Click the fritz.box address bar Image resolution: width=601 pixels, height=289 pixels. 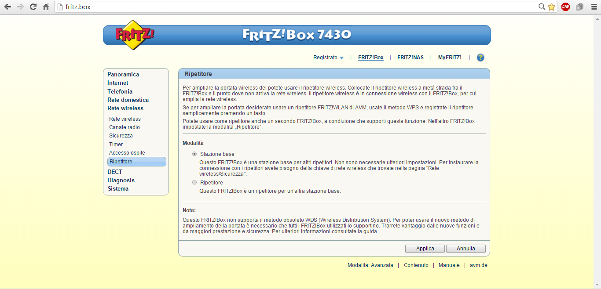(x=299, y=7)
